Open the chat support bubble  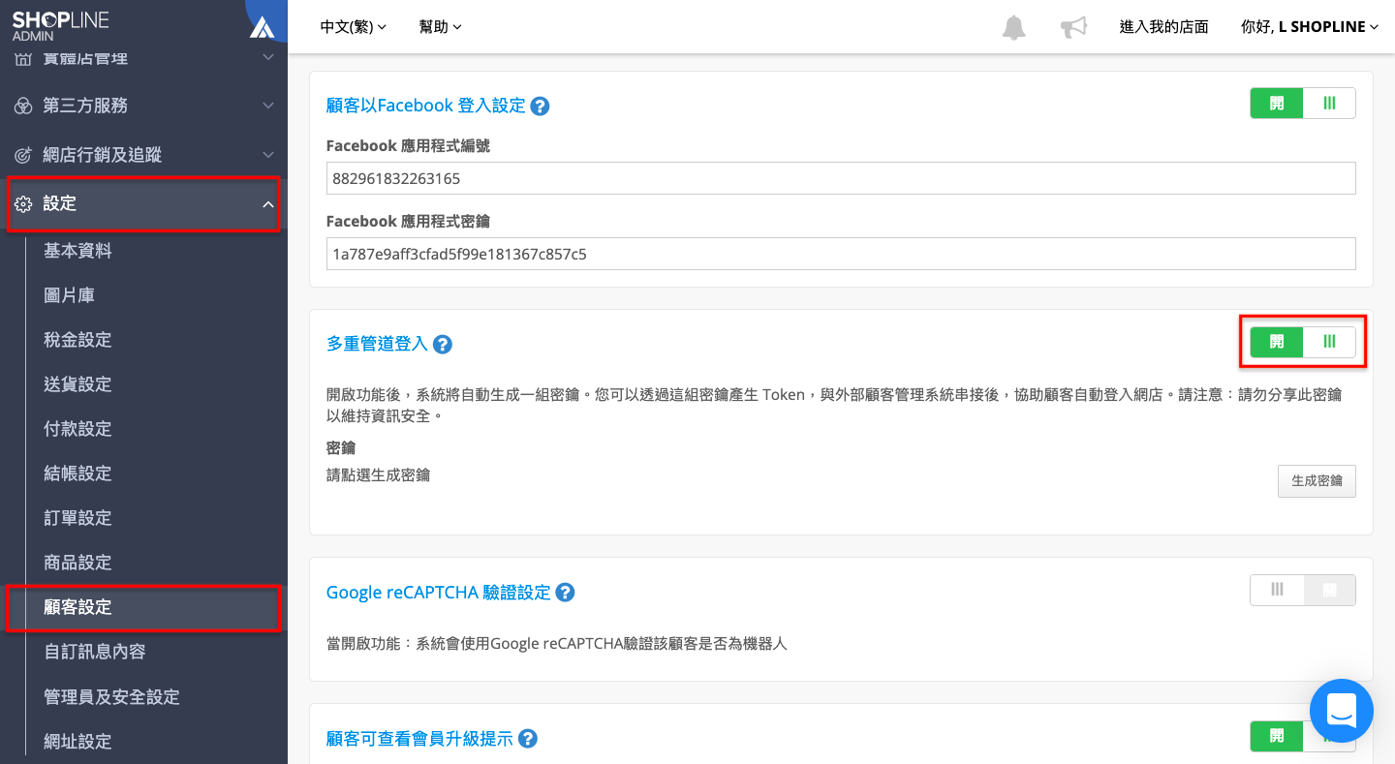tap(1342, 711)
